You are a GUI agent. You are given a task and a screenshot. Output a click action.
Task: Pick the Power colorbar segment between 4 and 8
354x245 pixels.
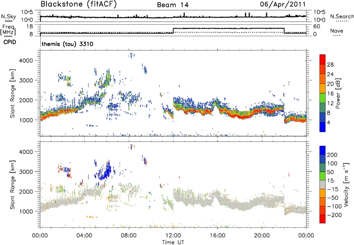(x=323, y=117)
